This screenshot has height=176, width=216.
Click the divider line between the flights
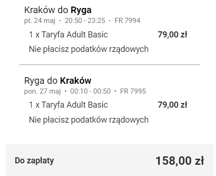pyautogui.click(x=109, y=64)
